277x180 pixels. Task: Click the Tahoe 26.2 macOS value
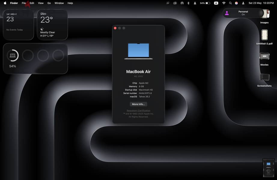click(x=144, y=97)
